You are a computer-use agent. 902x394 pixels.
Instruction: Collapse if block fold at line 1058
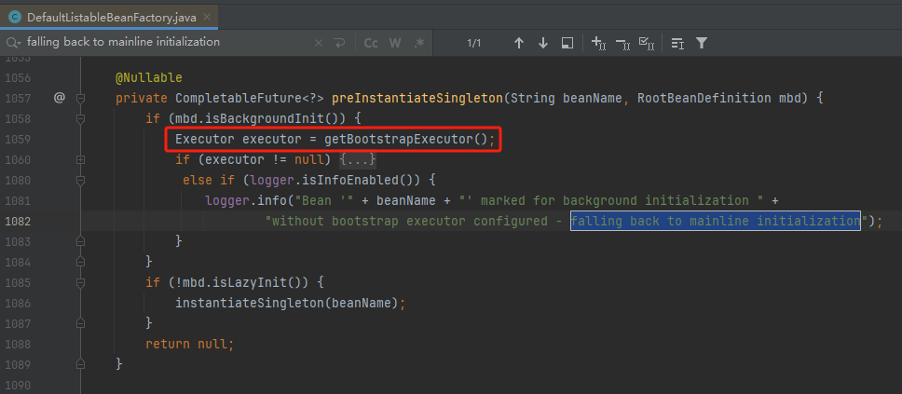click(80, 118)
